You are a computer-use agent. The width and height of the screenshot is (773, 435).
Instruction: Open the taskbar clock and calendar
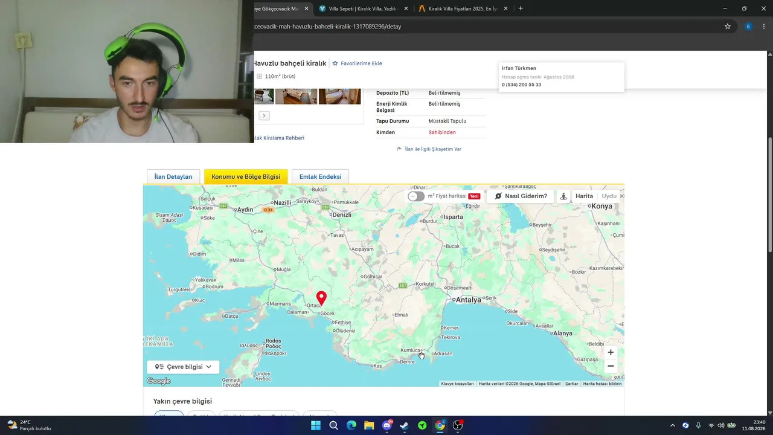pos(754,425)
